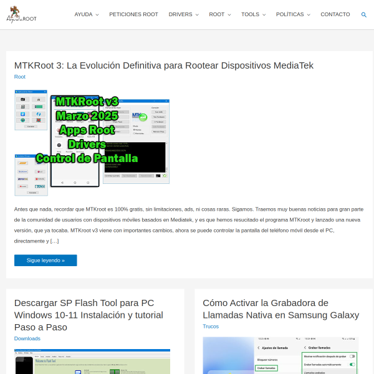Open the MTKRoot v3 featured image

[92, 143]
